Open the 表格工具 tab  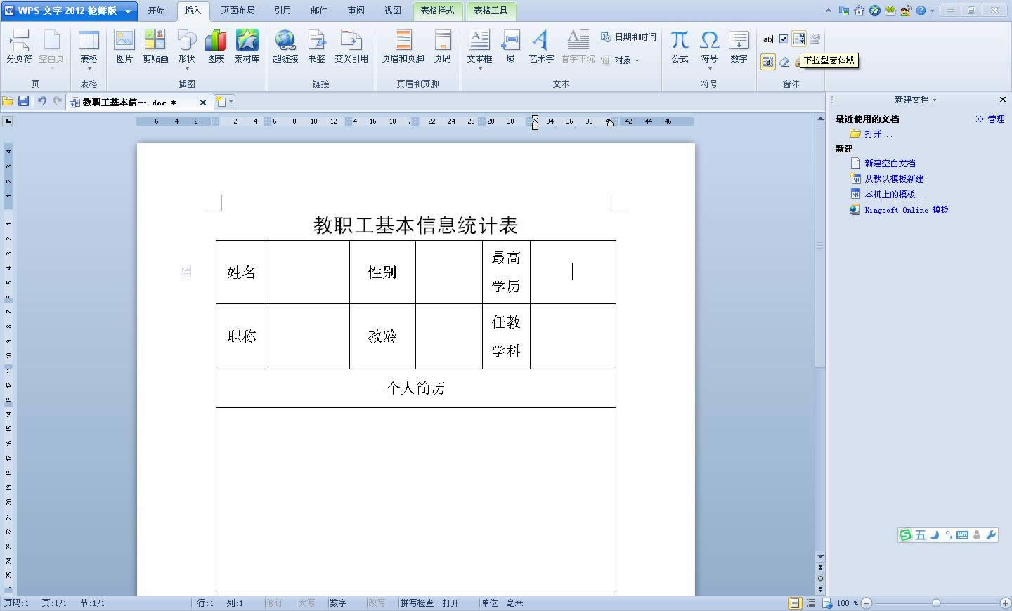click(491, 11)
